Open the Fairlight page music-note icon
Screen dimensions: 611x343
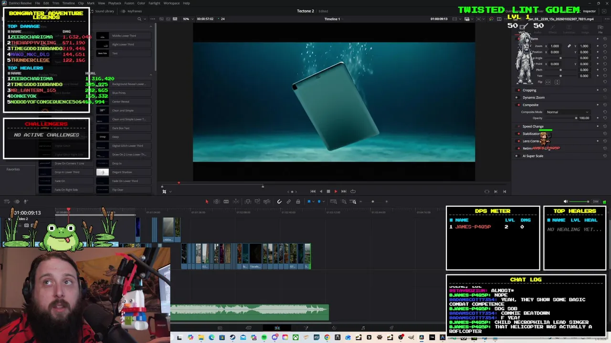[x=363, y=328]
